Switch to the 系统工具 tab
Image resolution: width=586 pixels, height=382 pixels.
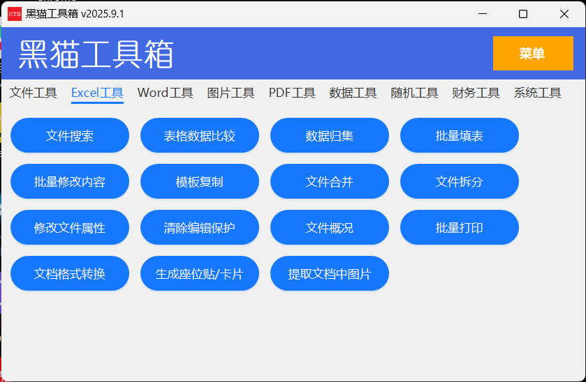pos(537,93)
